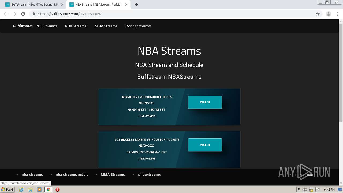Click the red Opera-style taskbar icon
Screen dimensions: 343x193
57,190
